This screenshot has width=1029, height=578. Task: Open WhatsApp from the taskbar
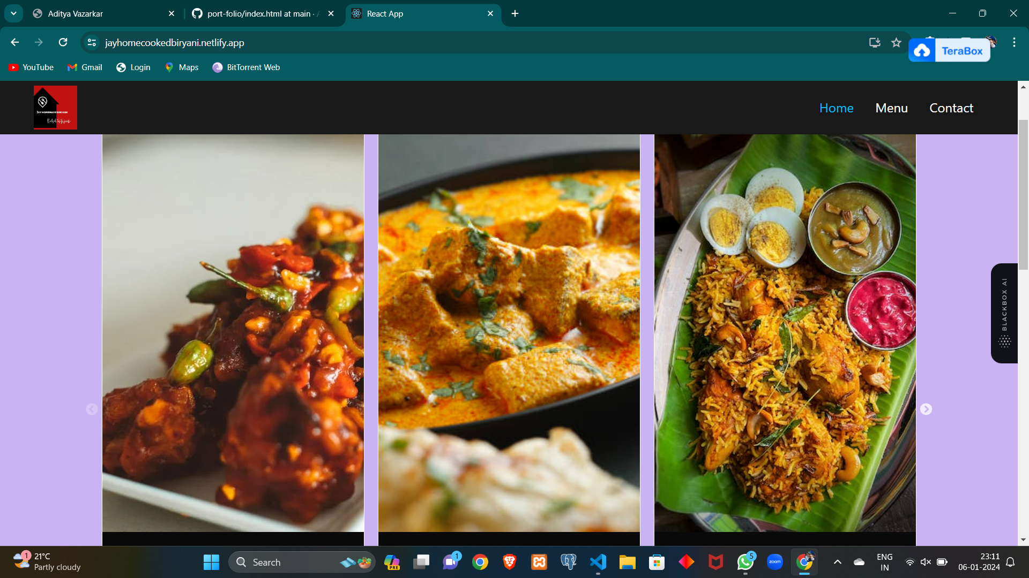pos(745,562)
